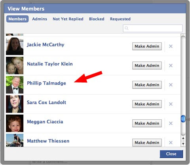Close the View Members dialog
This screenshot has width=190, height=165.
(171, 154)
